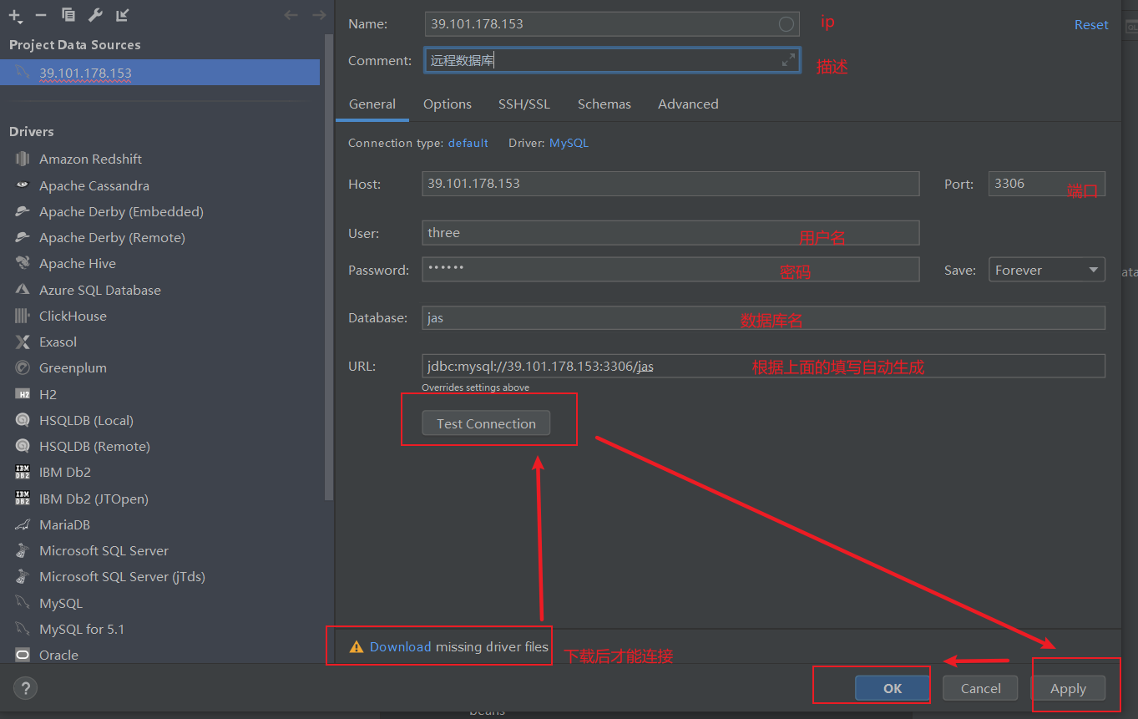Click the MariaDB seal icon
This screenshot has width=1138, height=719.
pyautogui.click(x=23, y=524)
